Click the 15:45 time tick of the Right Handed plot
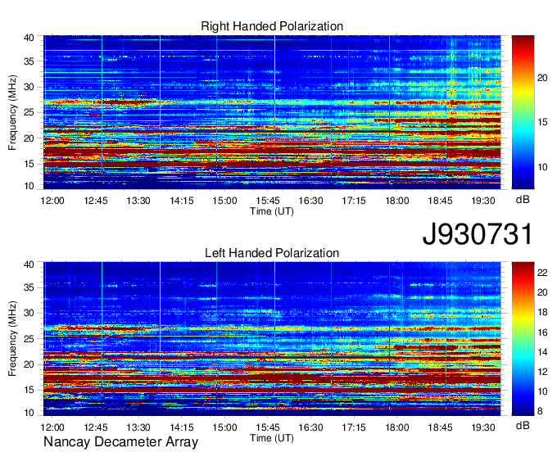This screenshot has height=452, width=557. 268,201
